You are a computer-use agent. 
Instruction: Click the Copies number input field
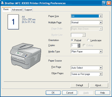pos(74,45)
